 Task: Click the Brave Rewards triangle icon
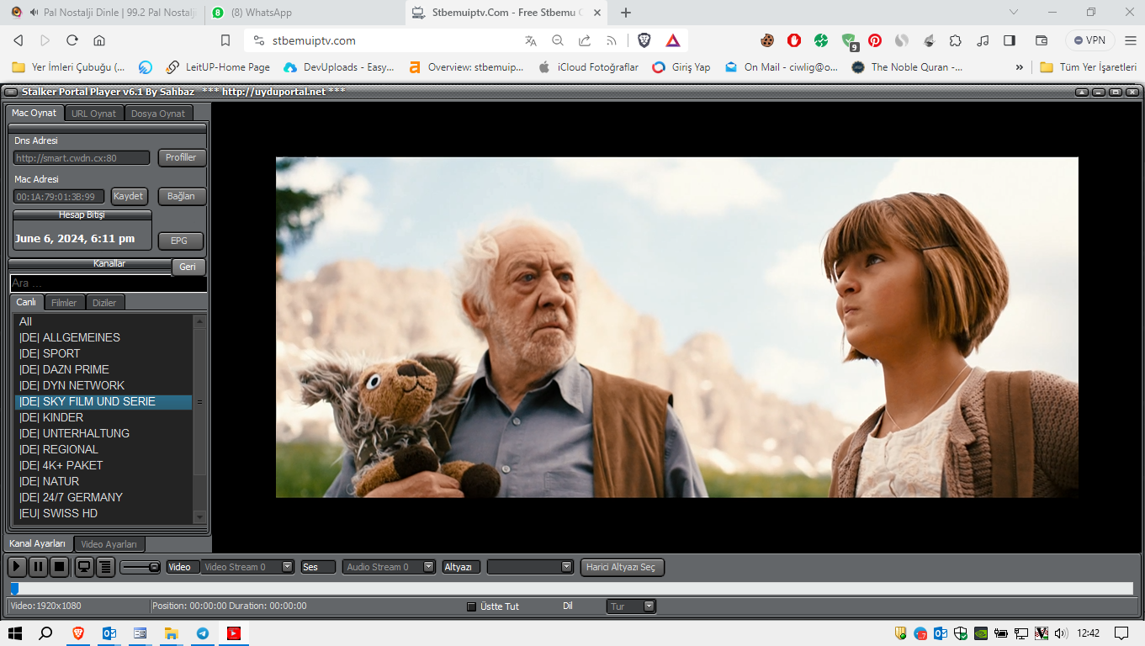[x=673, y=40]
